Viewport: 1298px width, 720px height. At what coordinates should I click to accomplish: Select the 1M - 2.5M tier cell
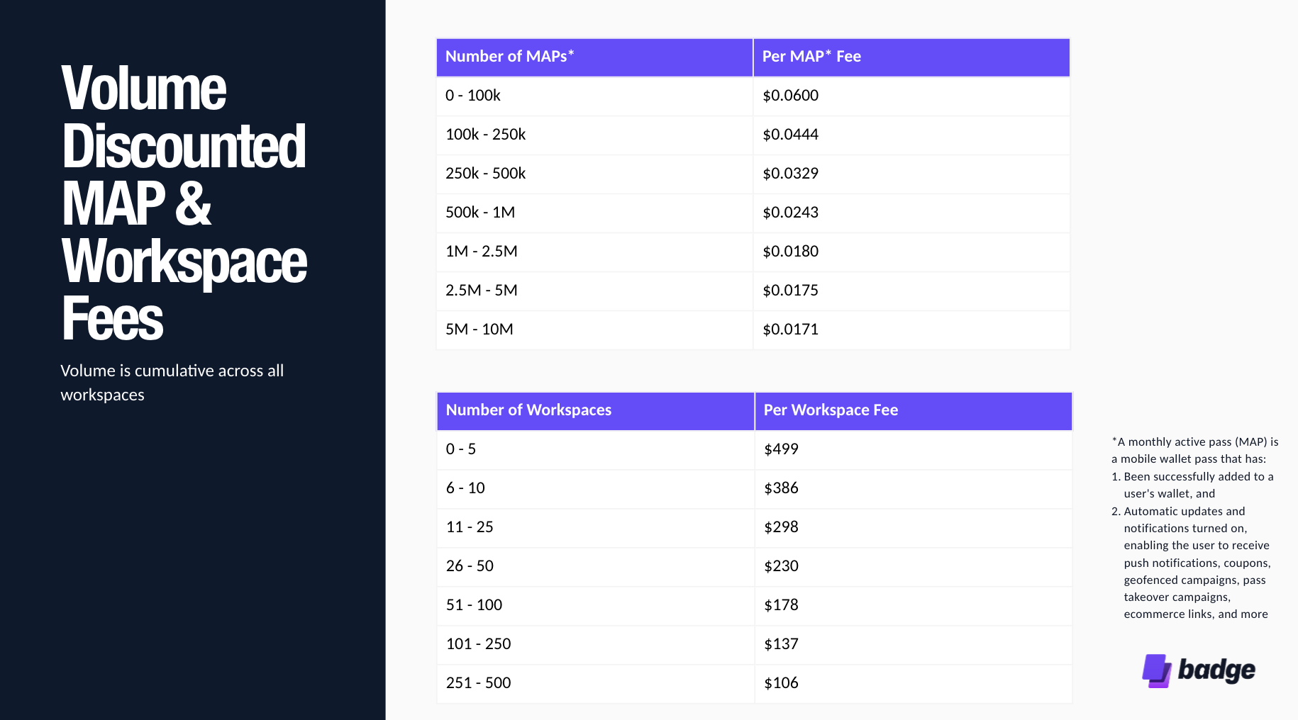click(x=482, y=252)
